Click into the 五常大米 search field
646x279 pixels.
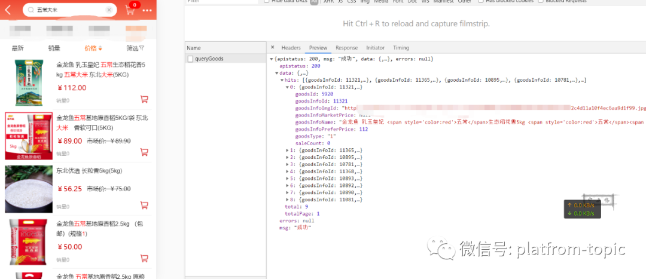(x=69, y=10)
